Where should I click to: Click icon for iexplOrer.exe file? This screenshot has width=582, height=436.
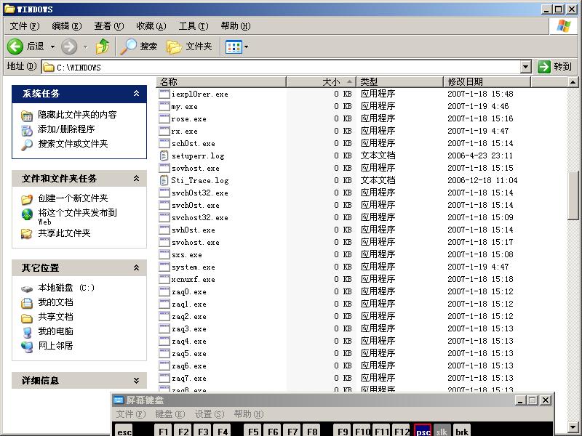point(164,94)
